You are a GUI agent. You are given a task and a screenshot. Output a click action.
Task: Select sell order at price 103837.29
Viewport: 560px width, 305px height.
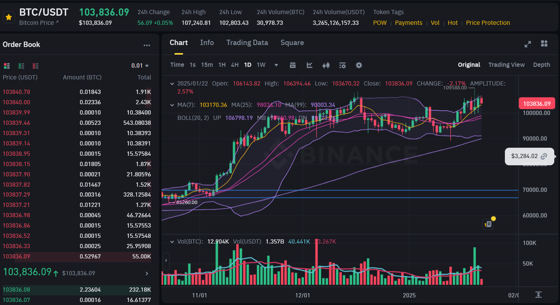coord(77,195)
